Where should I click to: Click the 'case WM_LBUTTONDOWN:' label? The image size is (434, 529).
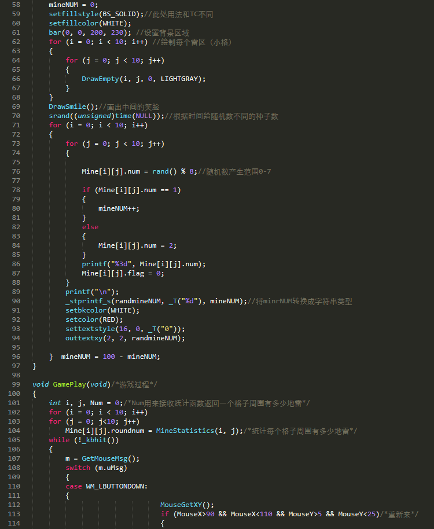tap(106, 486)
